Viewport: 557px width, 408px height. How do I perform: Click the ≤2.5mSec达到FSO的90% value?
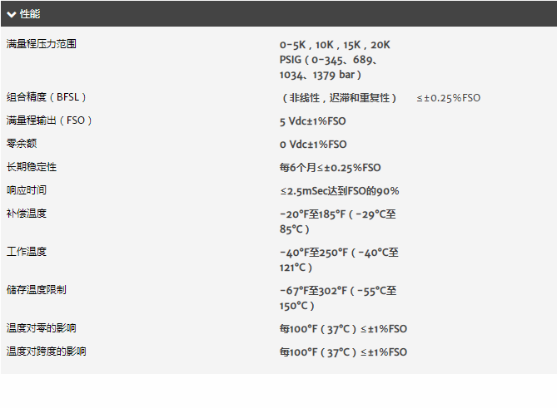[x=340, y=191]
